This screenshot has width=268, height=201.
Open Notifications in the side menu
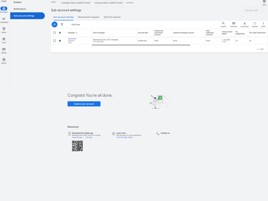coord(20,9)
